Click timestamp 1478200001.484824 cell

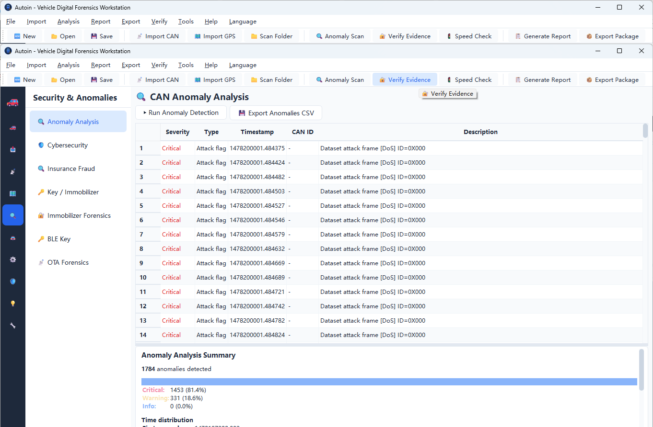[x=257, y=335]
